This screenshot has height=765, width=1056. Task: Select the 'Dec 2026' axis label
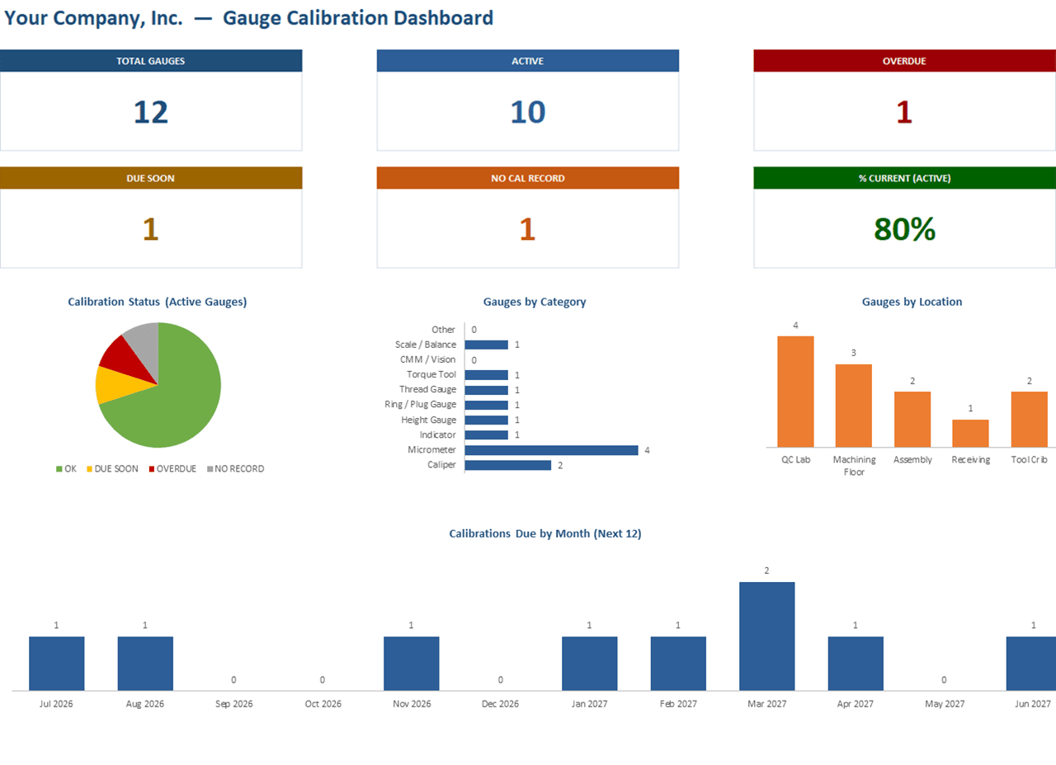(x=500, y=704)
